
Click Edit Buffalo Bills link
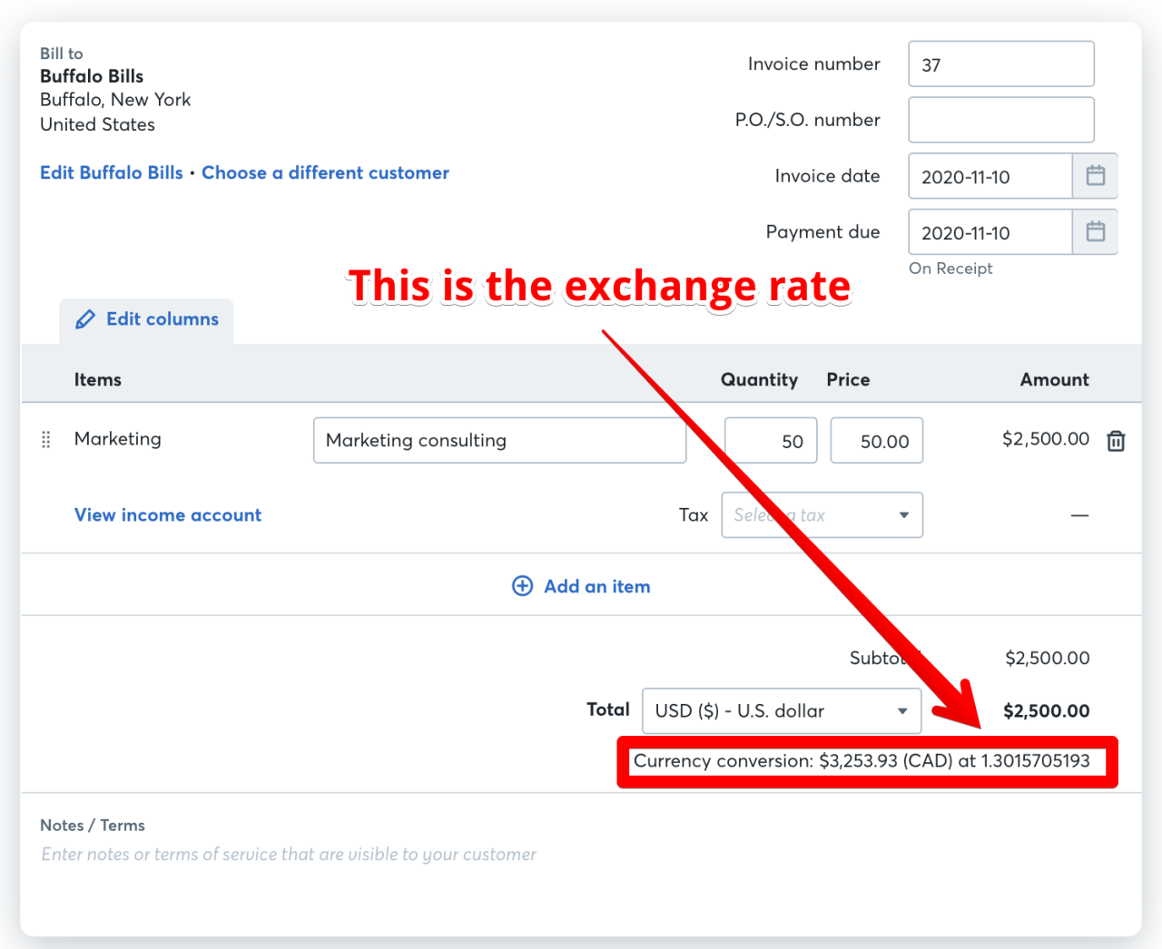(x=112, y=172)
